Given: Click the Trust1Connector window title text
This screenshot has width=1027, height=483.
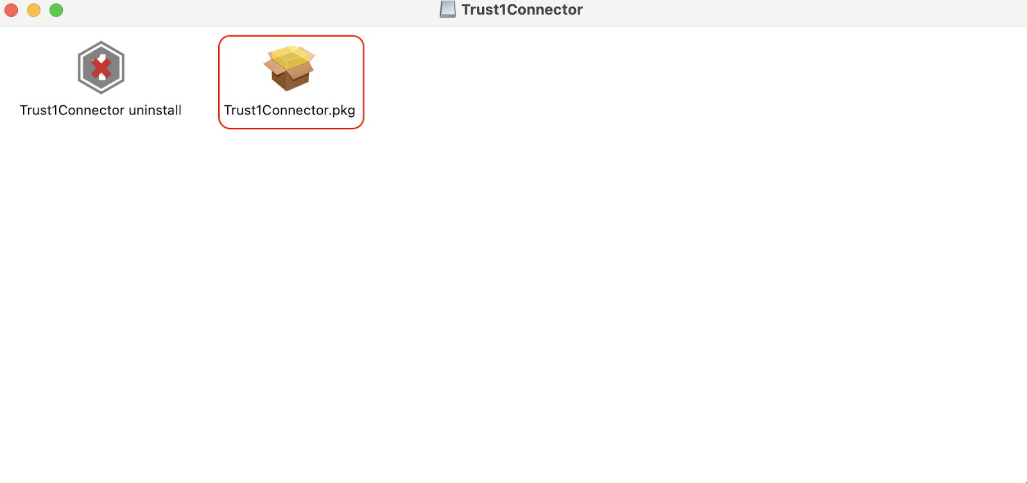Looking at the screenshot, I should [522, 10].
